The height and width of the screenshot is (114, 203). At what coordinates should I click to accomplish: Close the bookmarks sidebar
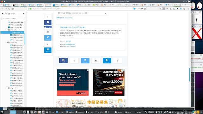coord(23,13)
